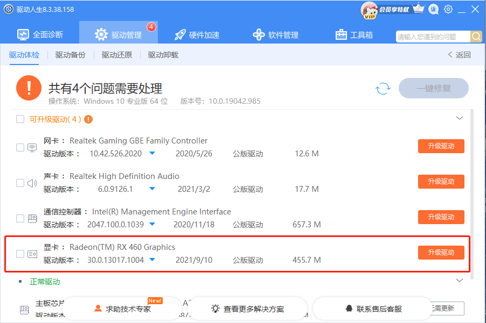Select the 驱动备份 sub-tab
Image resolution: width=486 pixels, height=323 pixels.
tap(71, 55)
